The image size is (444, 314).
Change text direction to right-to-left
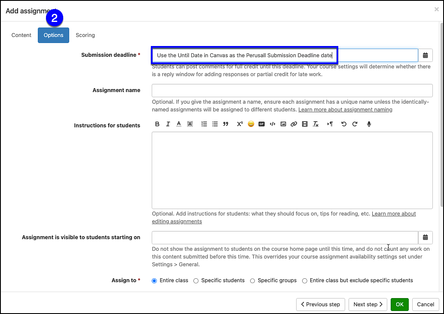(330, 124)
